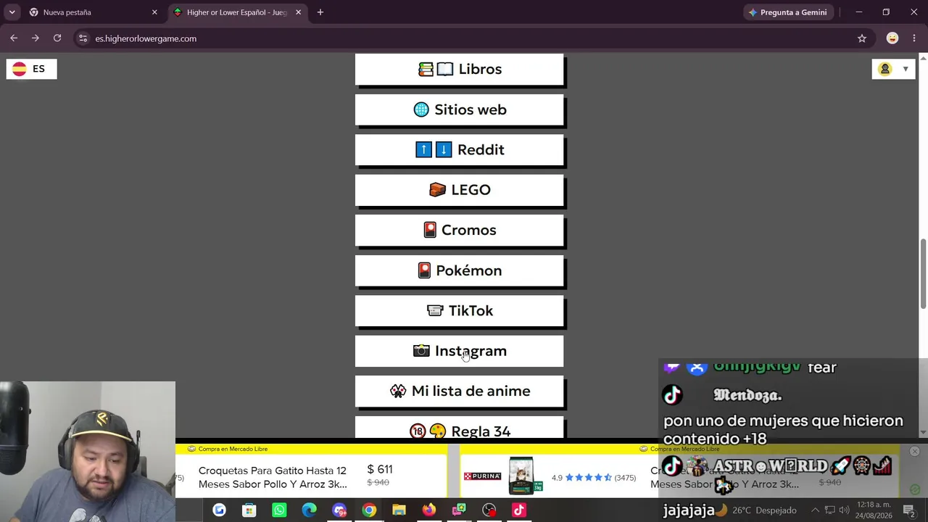This screenshot has height=522, width=928.
Task: Go forward in browser history
Action: point(35,38)
